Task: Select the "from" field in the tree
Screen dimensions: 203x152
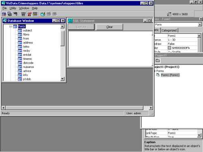Action: (26, 39)
